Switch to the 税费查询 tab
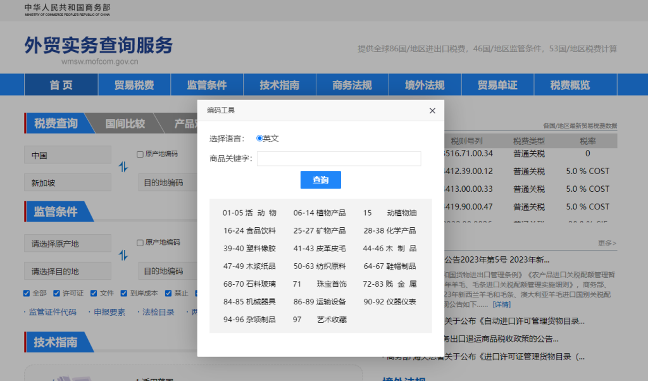 [56, 123]
